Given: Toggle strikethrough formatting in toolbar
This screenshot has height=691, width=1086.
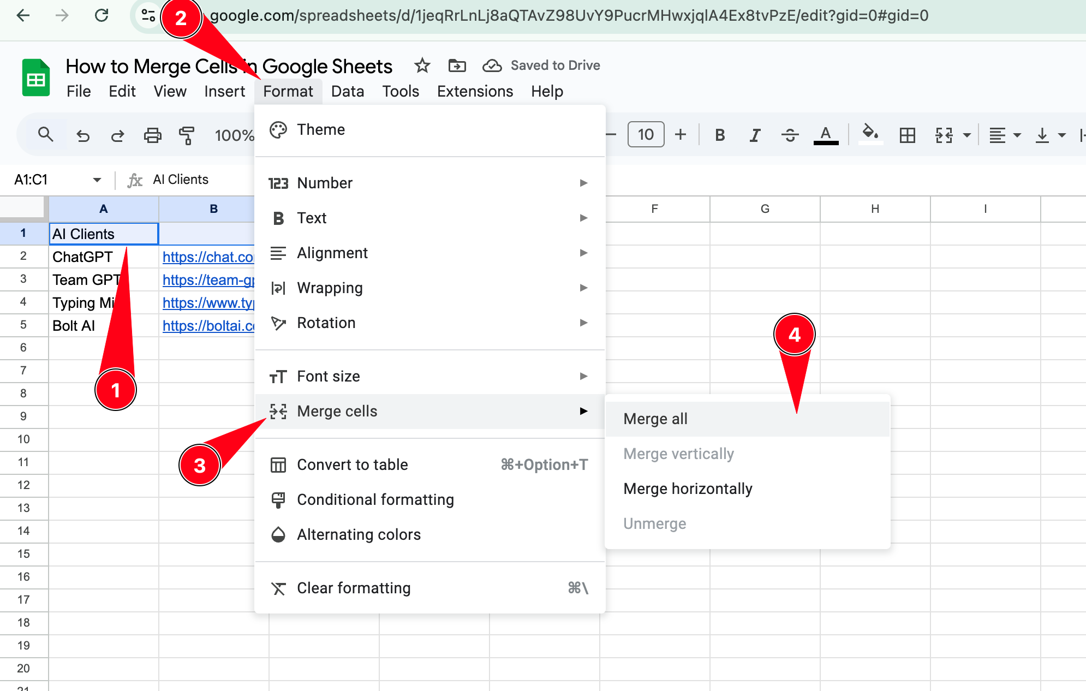Looking at the screenshot, I should [x=790, y=135].
